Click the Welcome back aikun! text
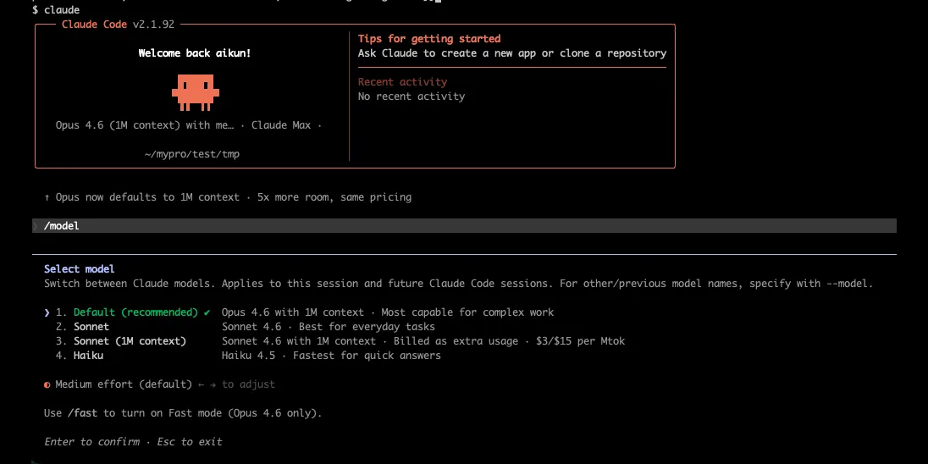The width and height of the screenshot is (928, 464). (195, 53)
